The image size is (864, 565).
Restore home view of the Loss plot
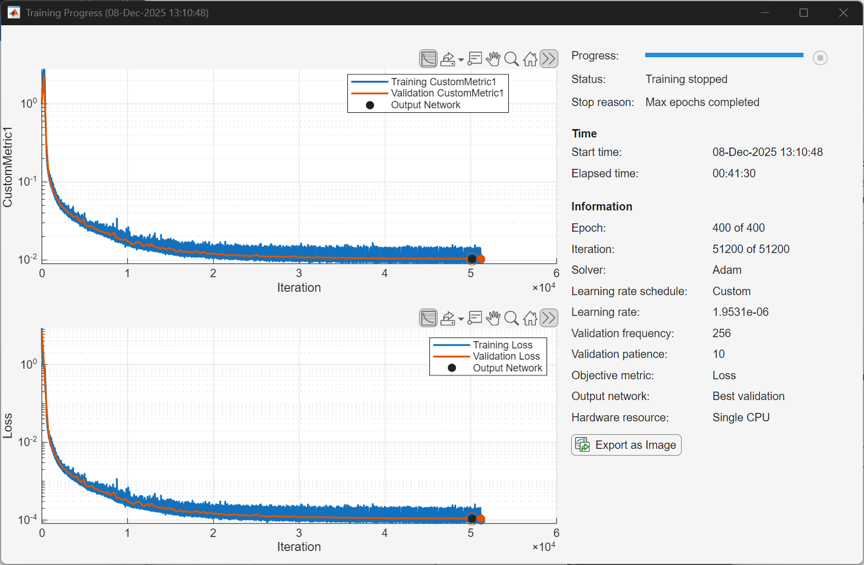(530, 318)
